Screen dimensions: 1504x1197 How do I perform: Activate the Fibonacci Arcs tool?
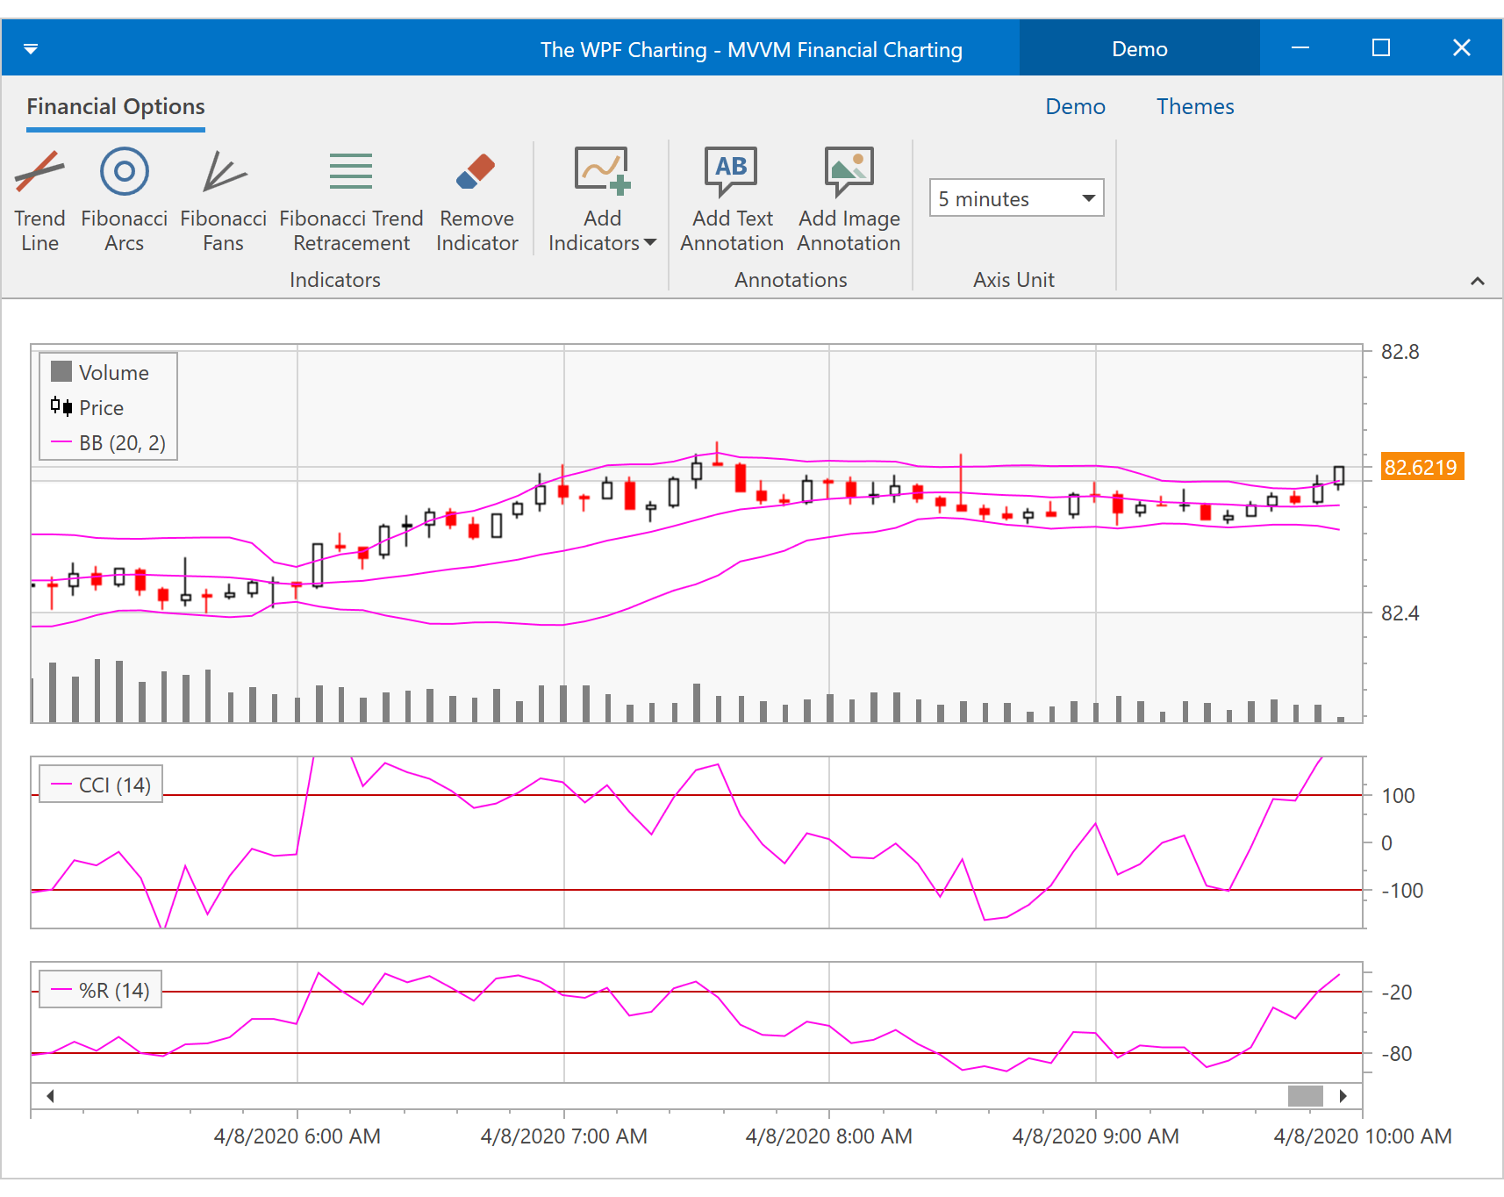click(124, 200)
